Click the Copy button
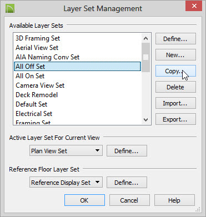Image resolution: width=206 pixels, height=217 pixels. point(175,71)
